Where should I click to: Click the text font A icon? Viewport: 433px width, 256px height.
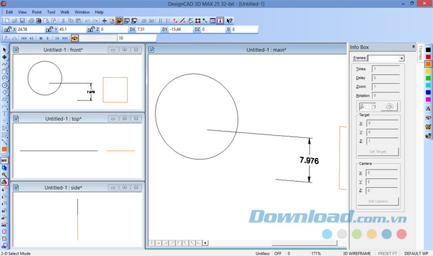click(x=428, y=109)
